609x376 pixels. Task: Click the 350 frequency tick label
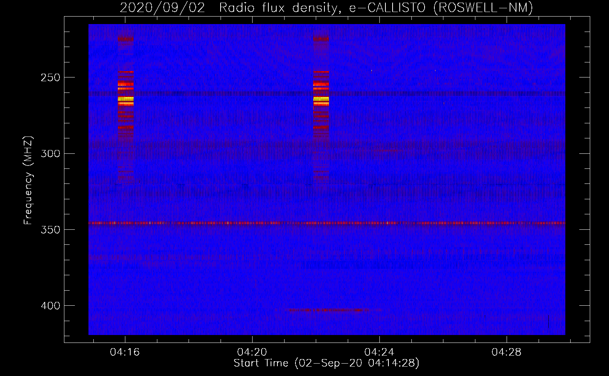click(50, 229)
